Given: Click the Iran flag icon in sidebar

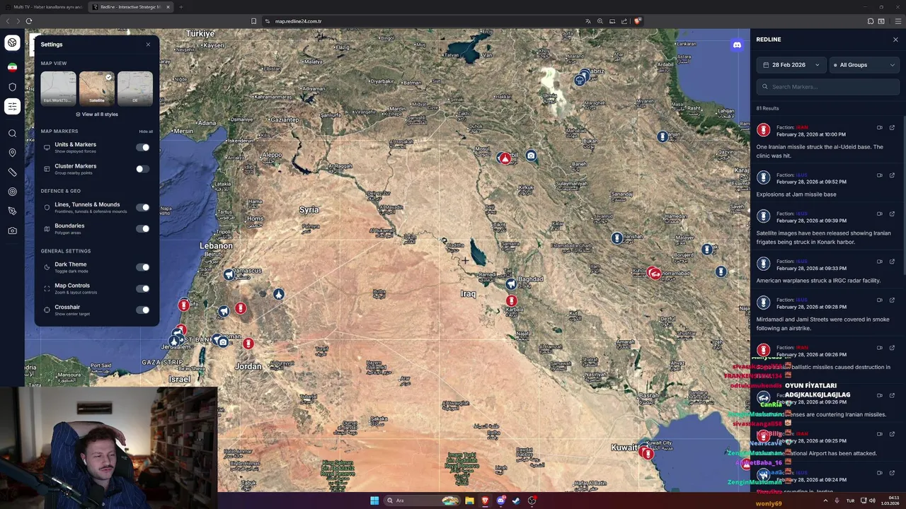Looking at the screenshot, I should [12, 67].
